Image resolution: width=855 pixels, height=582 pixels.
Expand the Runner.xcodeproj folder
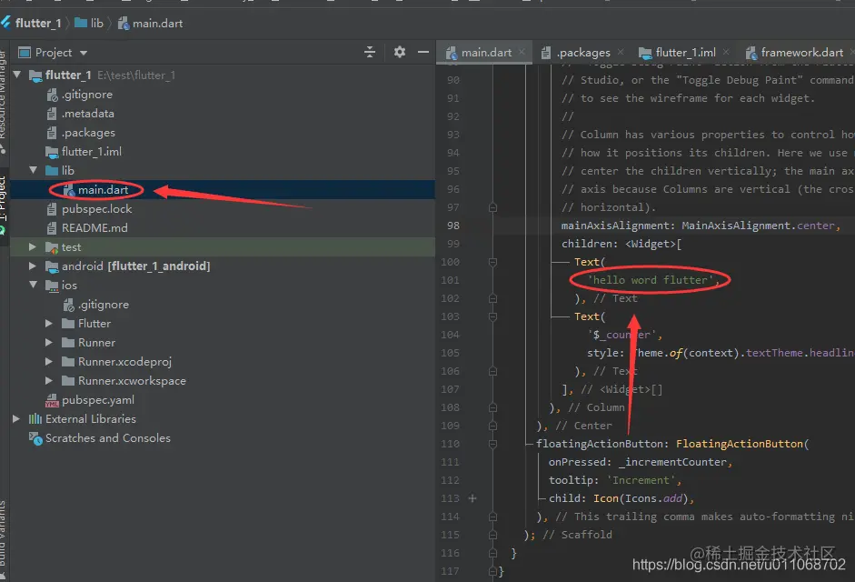point(48,361)
